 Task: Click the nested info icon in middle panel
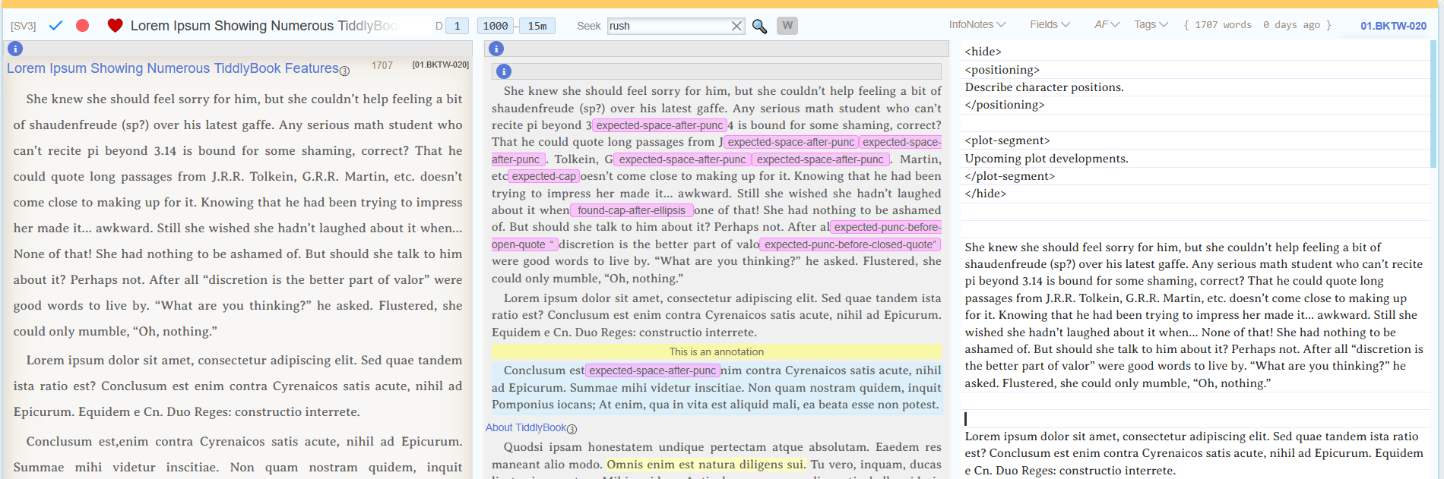click(504, 71)
